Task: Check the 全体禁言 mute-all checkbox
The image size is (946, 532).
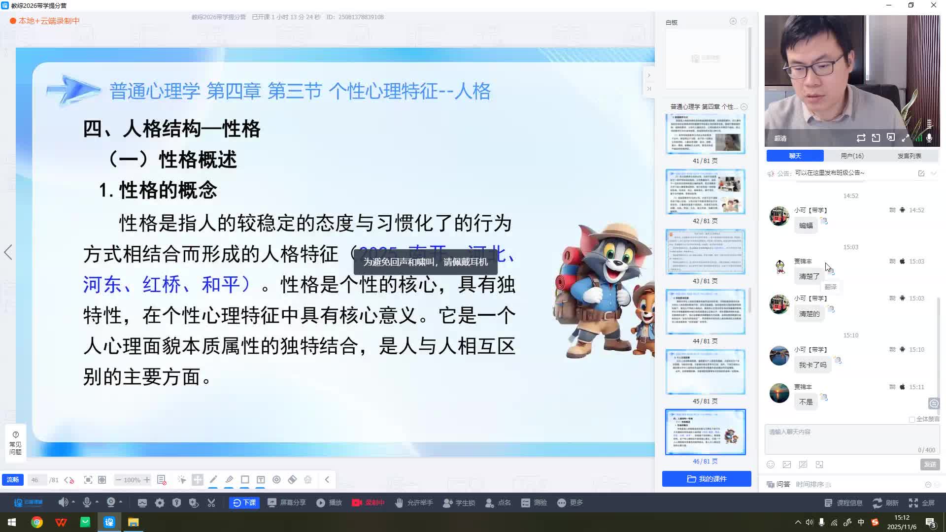Action: [x=912, y=419]
